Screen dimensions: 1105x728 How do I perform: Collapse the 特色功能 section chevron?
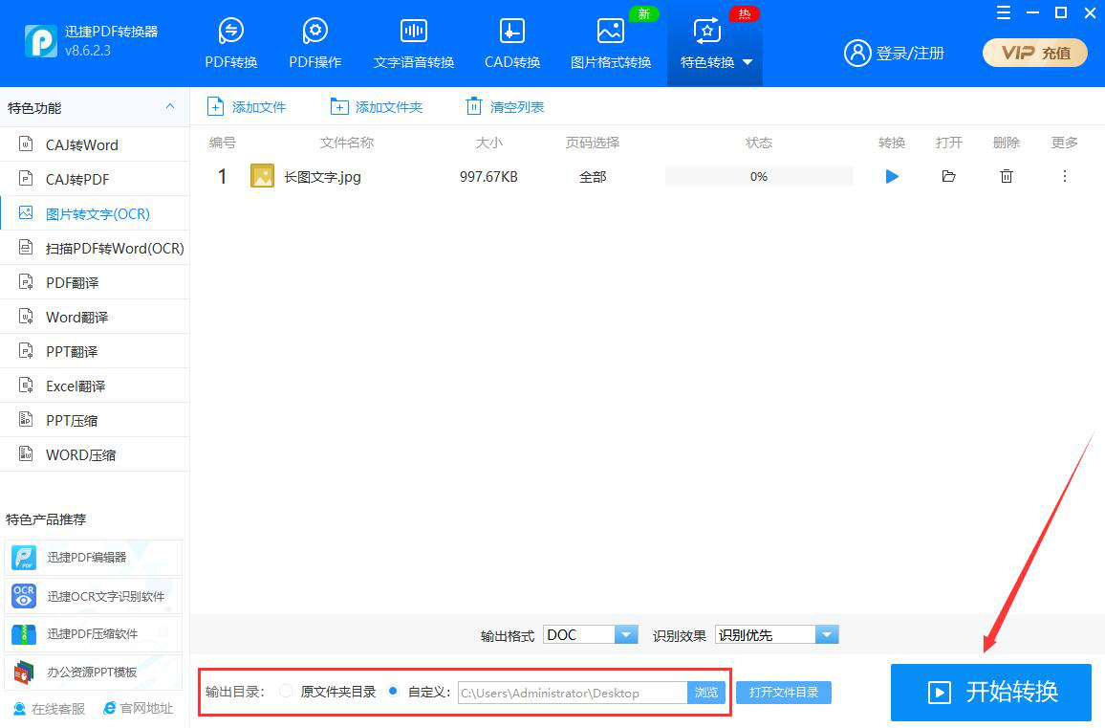(170, 106)
